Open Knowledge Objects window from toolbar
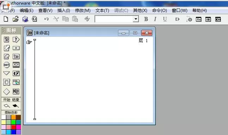Image resolution: width=228 pixels, height=135 pixels. pos(218,19)
